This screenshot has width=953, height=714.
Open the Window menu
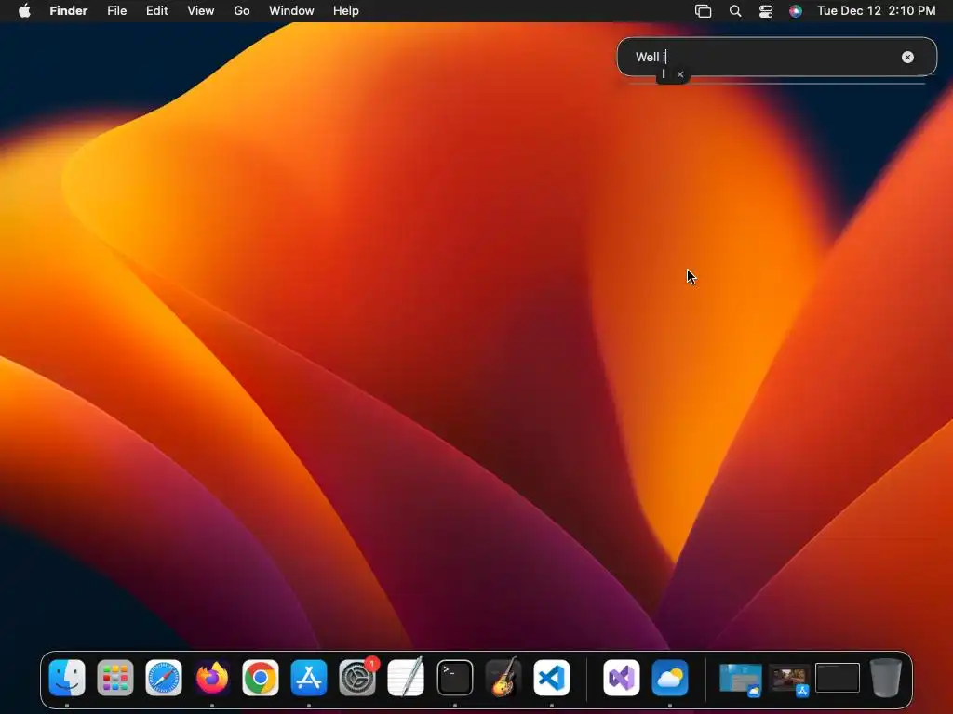pyautogui.click(x=291, y=11)
